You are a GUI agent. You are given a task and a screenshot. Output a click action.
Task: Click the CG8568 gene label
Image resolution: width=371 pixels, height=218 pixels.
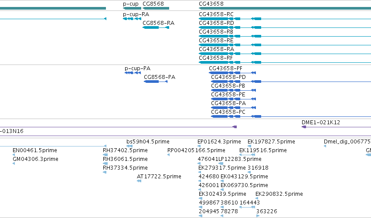coord(153,4)
